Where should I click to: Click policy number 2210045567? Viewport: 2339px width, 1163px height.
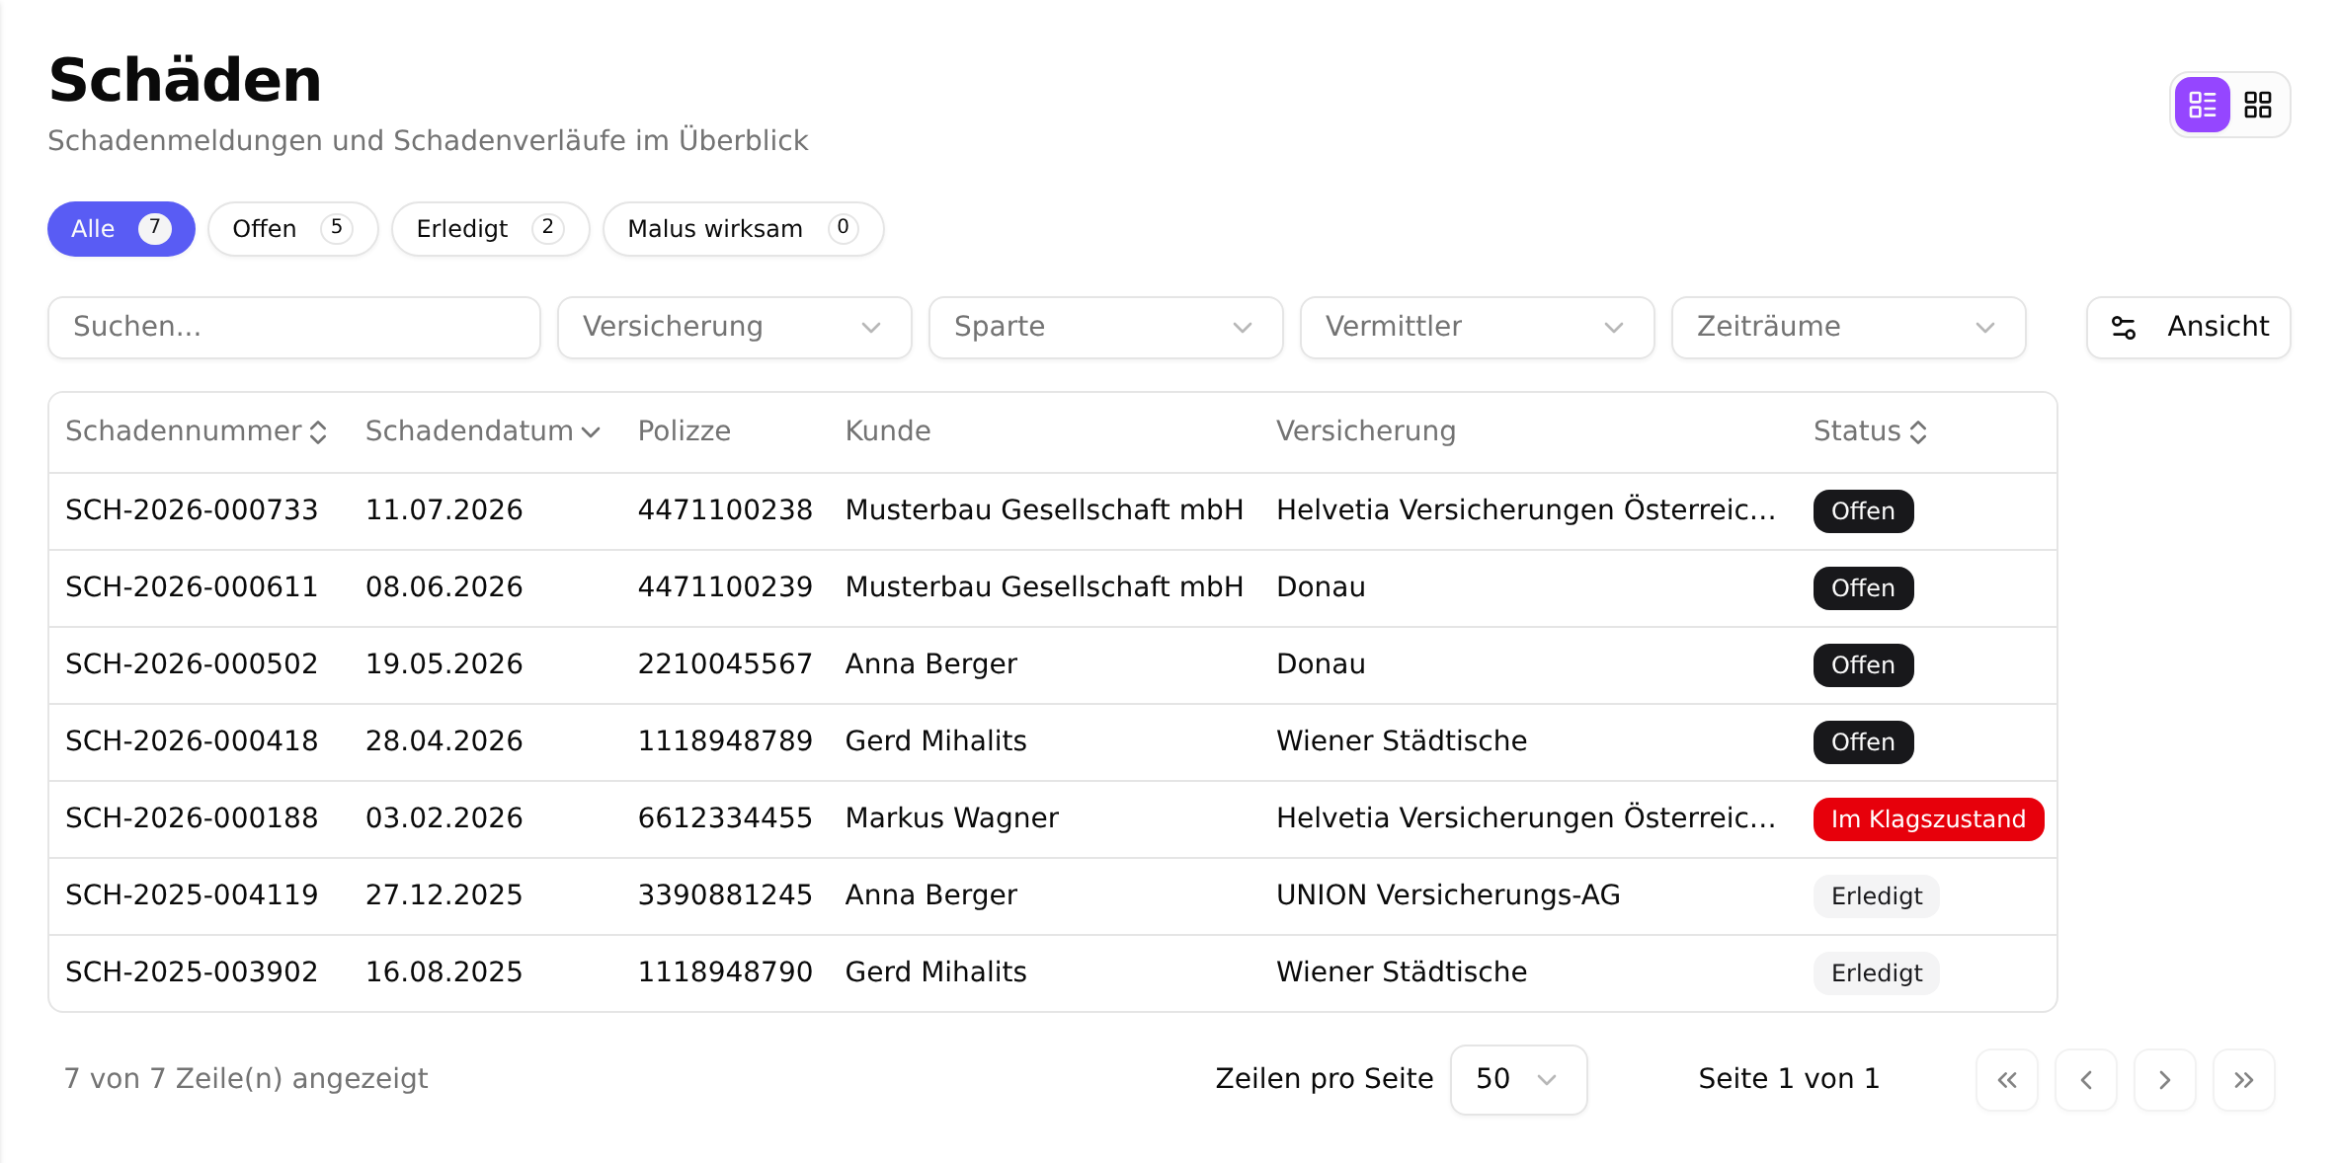(725, 664)
